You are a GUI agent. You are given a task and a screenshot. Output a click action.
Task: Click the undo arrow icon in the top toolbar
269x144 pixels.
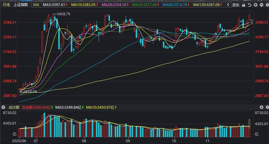click(250, 5)
